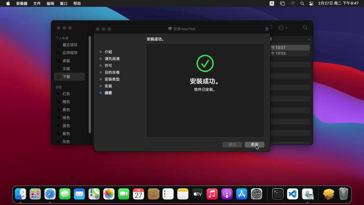
Task: Open 文稿 in the Finder sidebar
Action: coord(69,69)
